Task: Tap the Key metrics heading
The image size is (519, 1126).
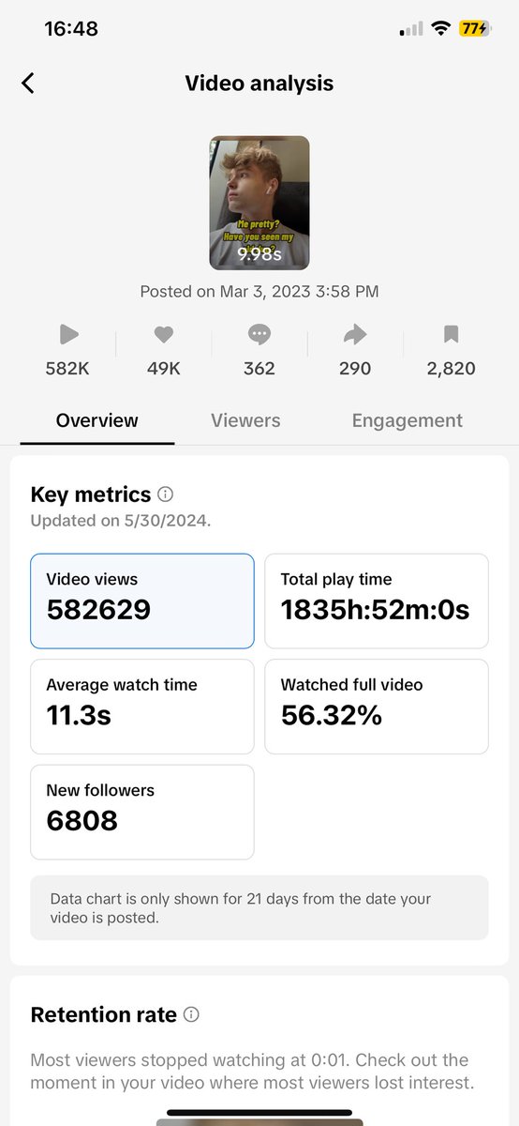Action: (x=91, y=495)
